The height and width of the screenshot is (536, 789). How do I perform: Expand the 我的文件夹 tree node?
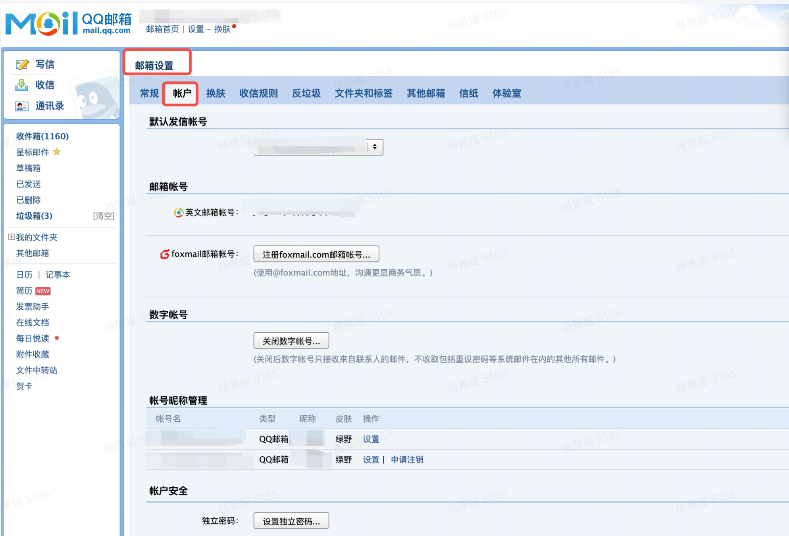(x=12, y=237)
